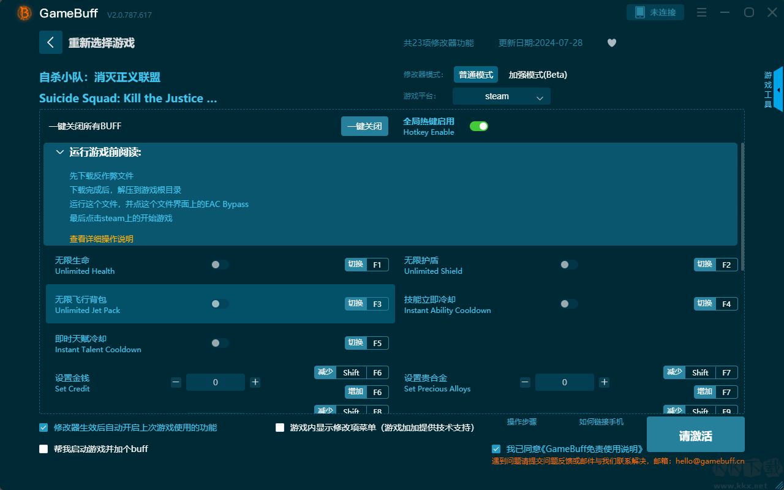Turn on Unlimited Jet Pack

point(220,304)
